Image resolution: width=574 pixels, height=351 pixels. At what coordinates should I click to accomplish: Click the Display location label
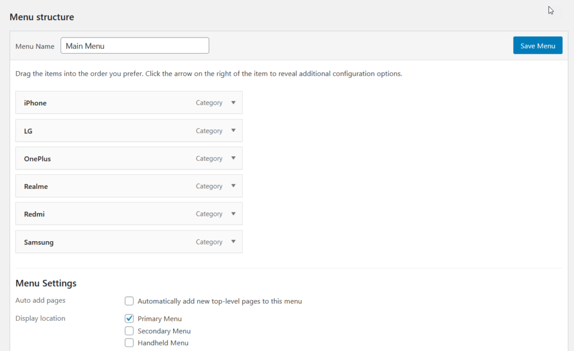tap(40, 318)
